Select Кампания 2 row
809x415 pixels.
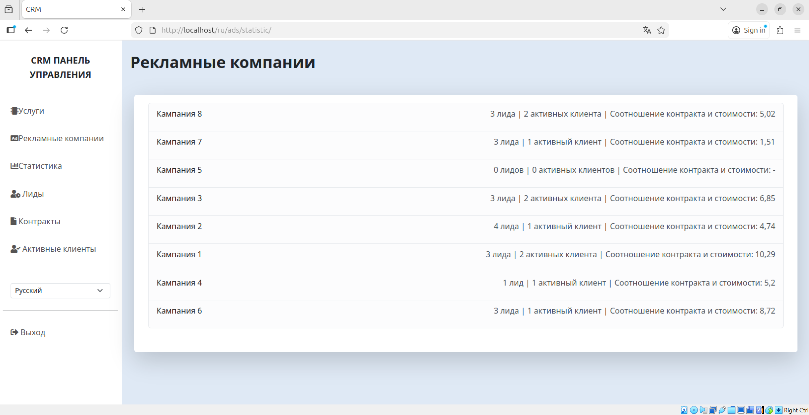click(466, 230)
